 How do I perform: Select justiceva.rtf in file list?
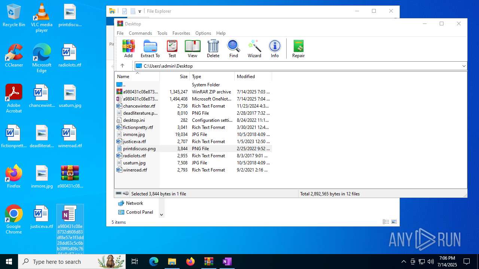[193, 142]
